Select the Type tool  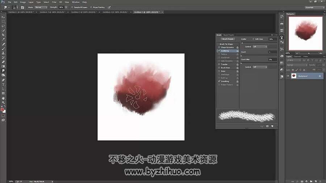click(3, 84)
